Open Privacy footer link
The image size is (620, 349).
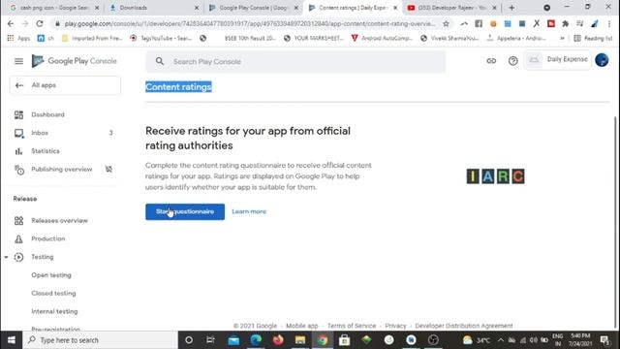pyautogui.click(x=395, y=326)
